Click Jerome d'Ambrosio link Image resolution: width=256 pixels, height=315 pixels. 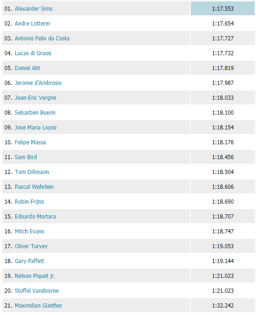(x=38, y=83)
